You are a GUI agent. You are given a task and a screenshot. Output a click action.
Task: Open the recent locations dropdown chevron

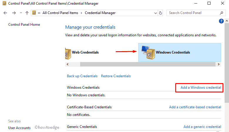click(21, 13)
